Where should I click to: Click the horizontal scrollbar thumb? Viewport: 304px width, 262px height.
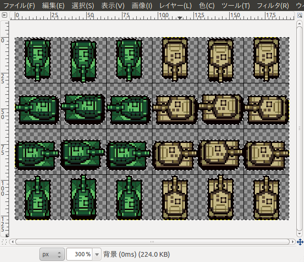coord(152,242)
